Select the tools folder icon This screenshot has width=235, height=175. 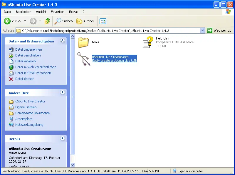[x=83, y=42]
